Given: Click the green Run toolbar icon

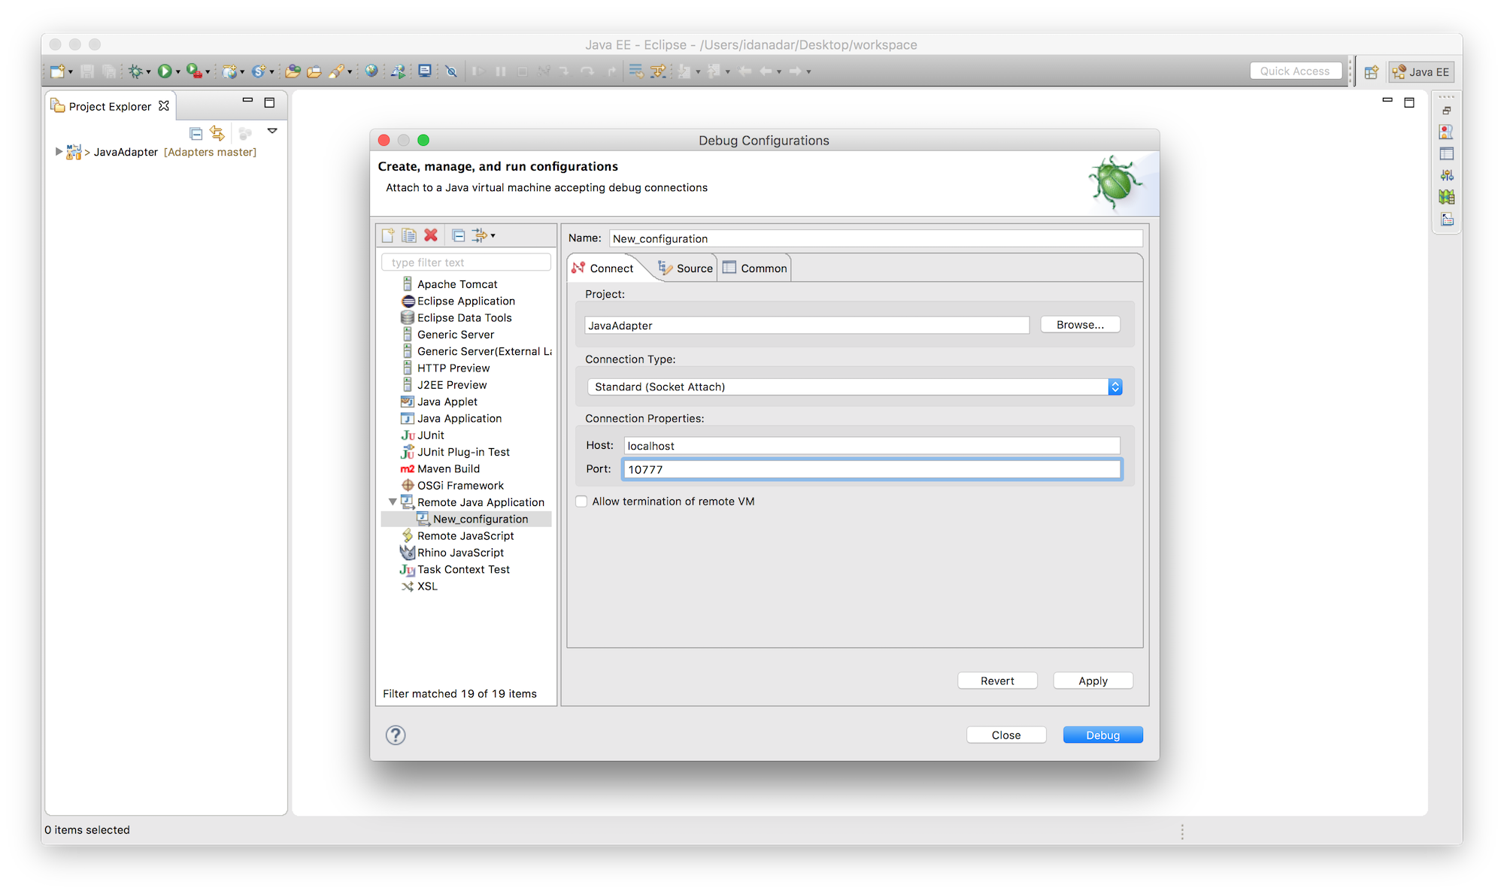Looking at the screenshot, I should point(164,71).
